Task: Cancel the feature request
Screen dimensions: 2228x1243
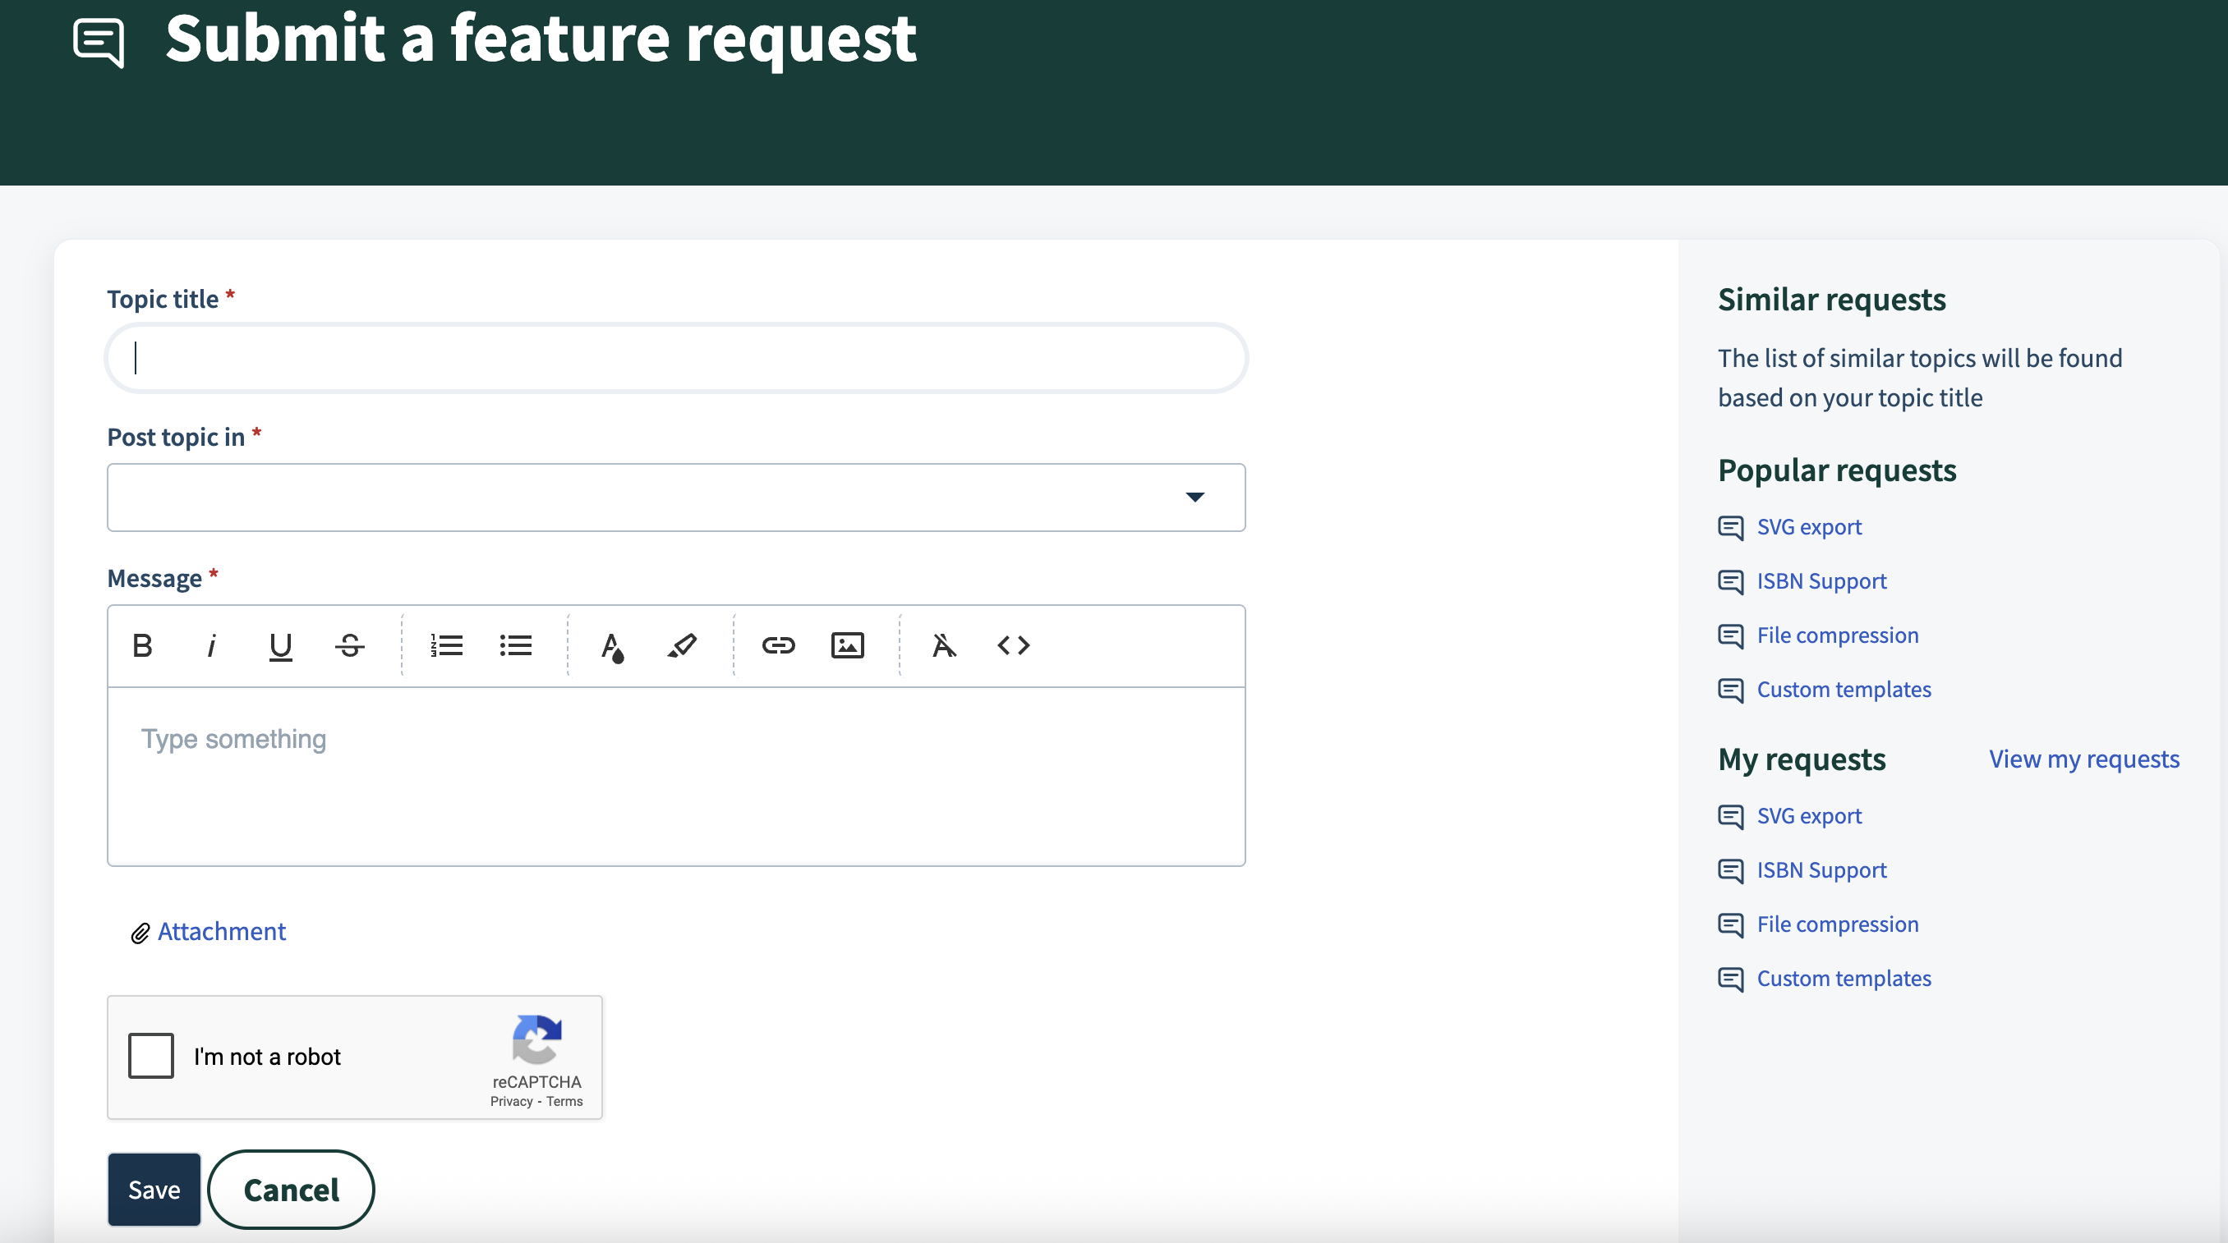Action: coord(291,1190)
